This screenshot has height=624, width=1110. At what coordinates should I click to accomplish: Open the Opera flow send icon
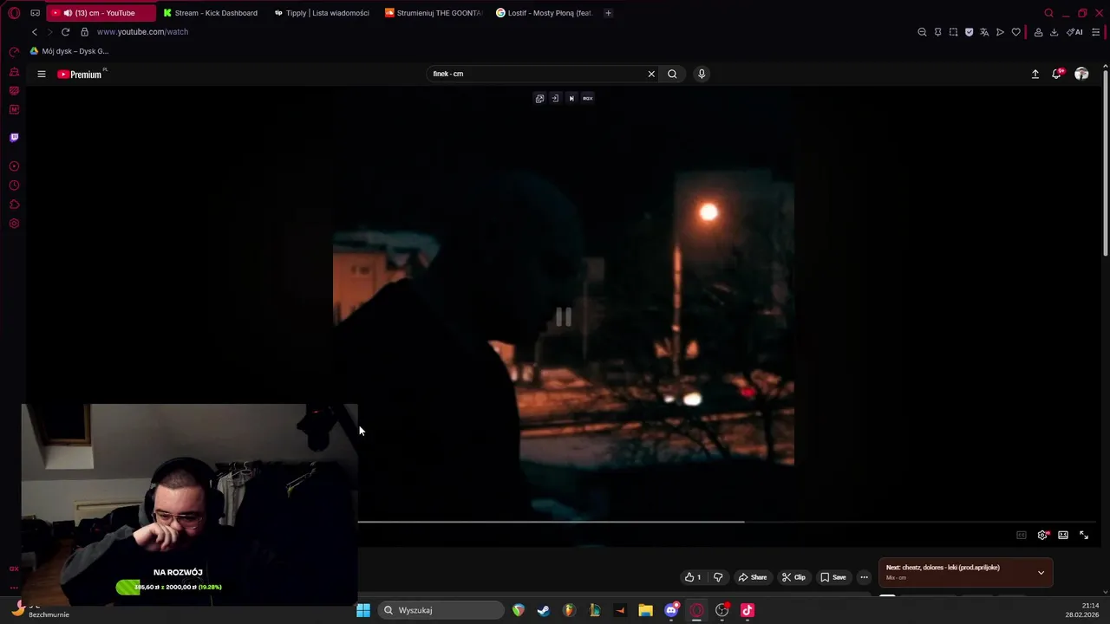coord(1000,32)
